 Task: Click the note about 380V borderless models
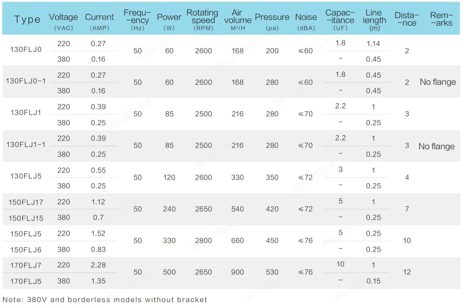105,300
